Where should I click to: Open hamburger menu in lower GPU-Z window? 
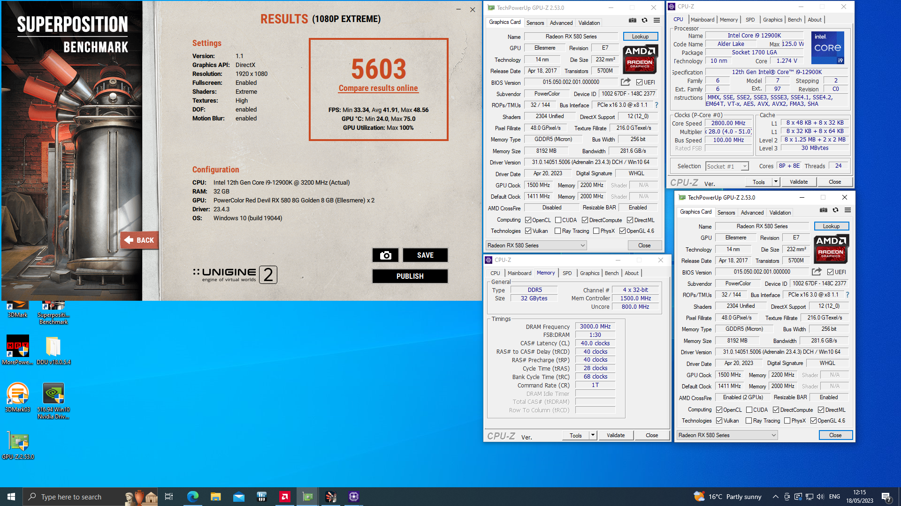848,210
